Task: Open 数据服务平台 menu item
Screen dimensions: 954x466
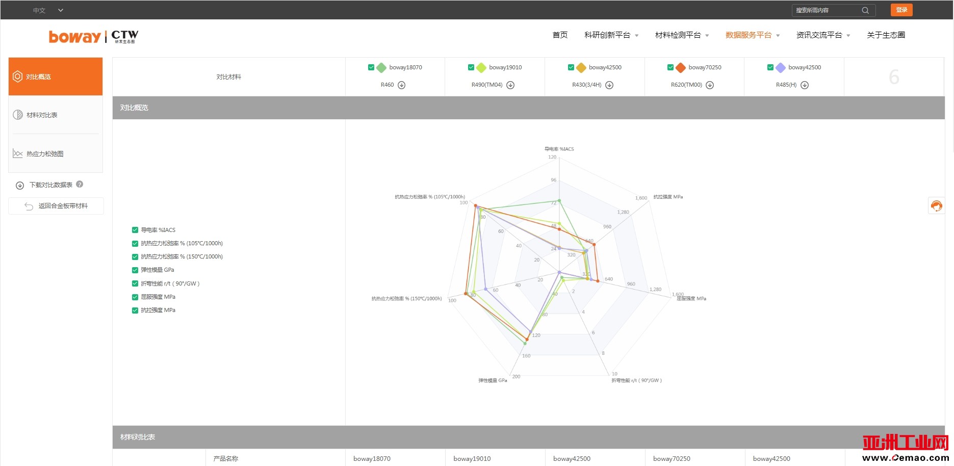Action: 749,35
